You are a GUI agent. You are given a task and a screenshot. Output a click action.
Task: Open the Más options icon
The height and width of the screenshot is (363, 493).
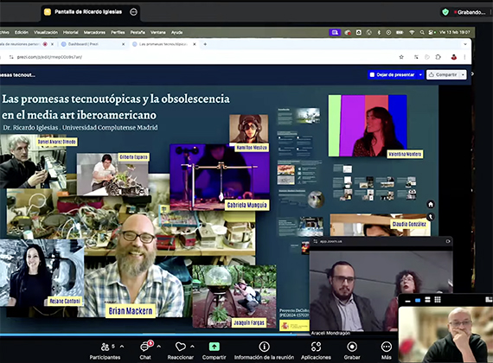click(x=386, y=347)
